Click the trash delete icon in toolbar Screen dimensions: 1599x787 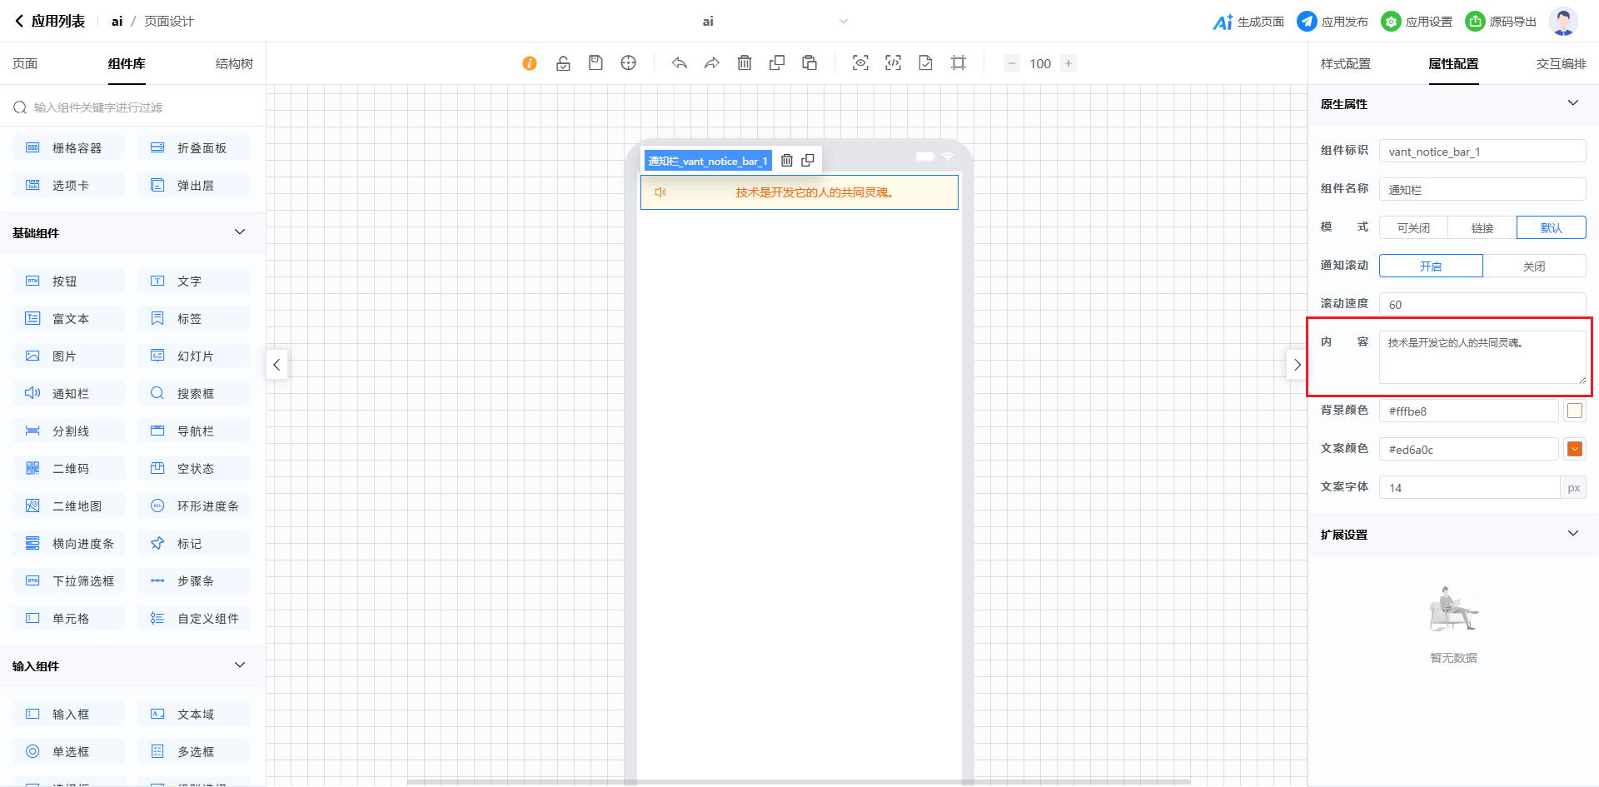[x=745, y=63]
